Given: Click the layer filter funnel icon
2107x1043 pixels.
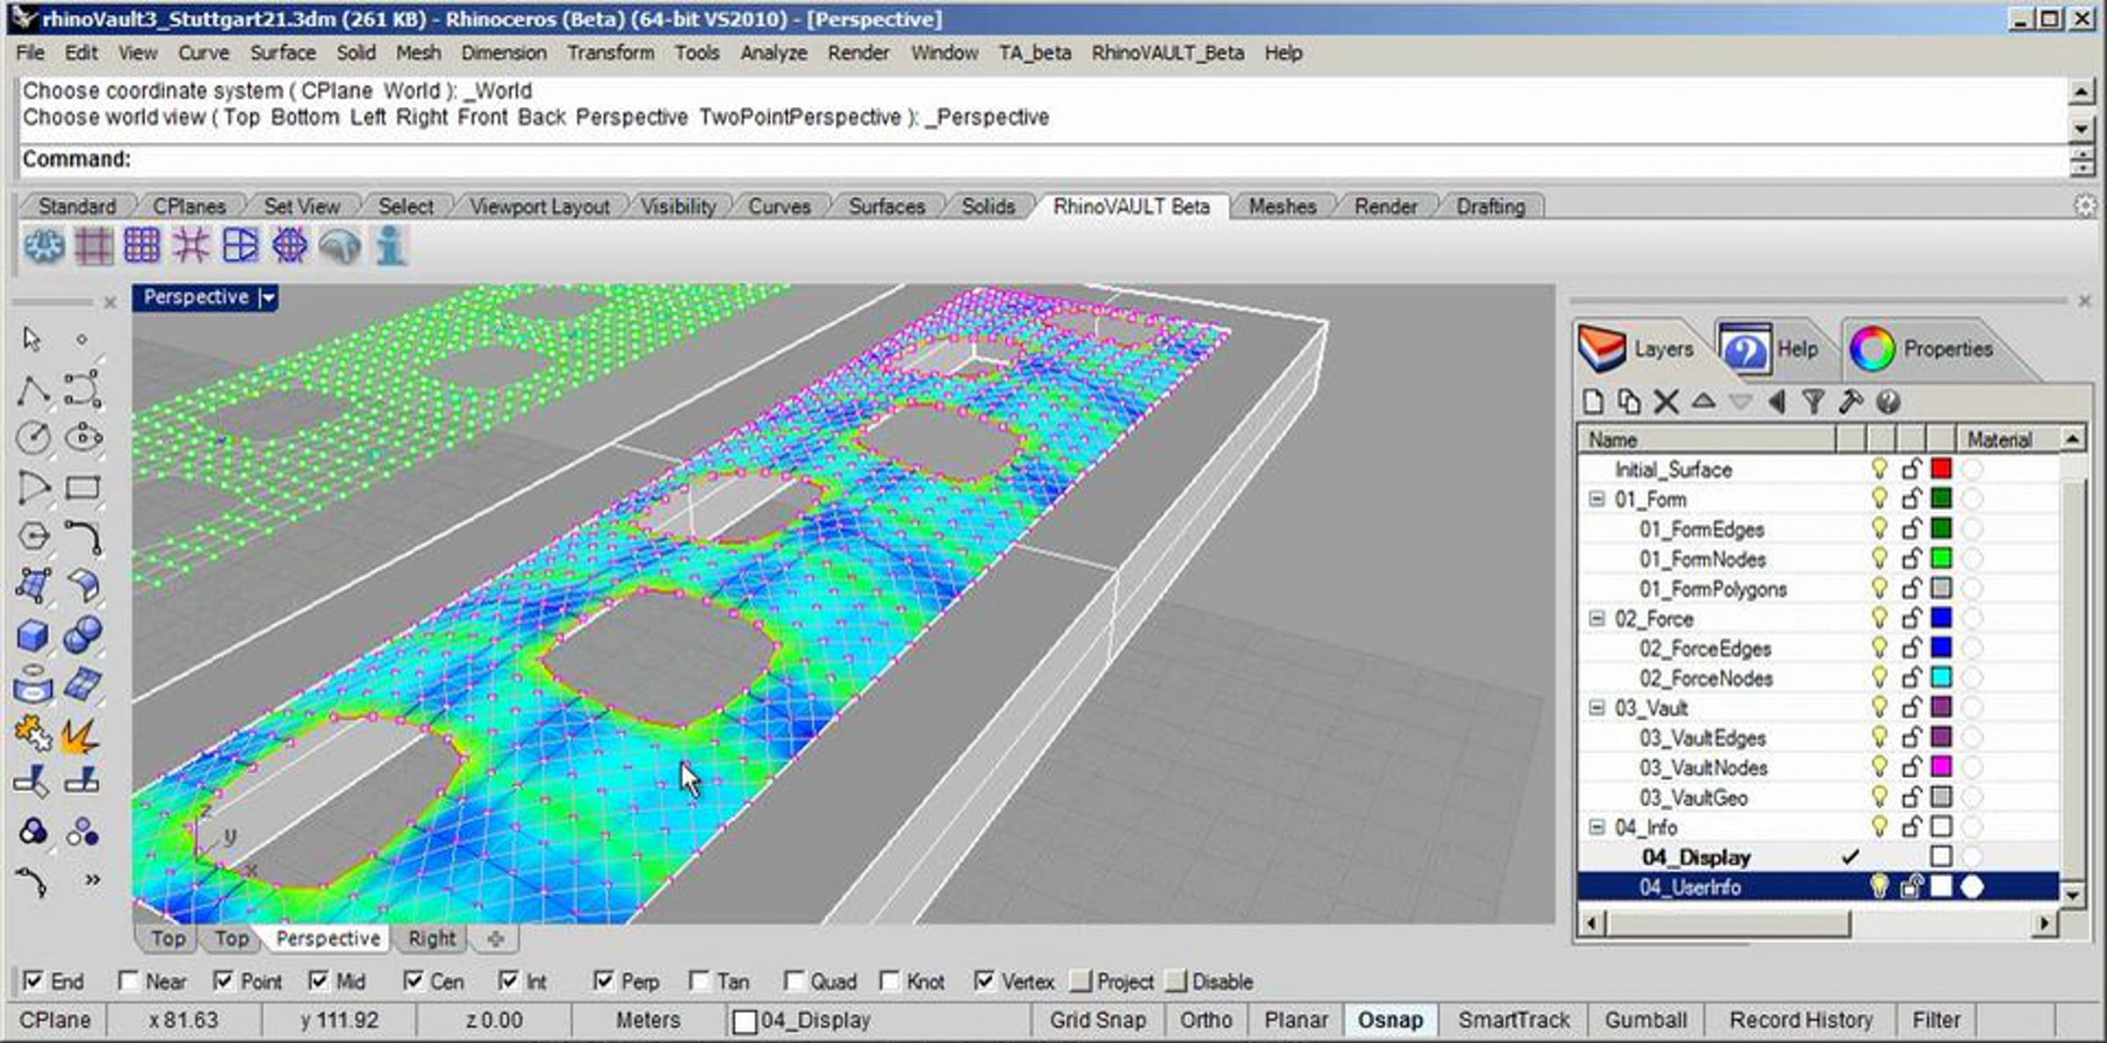Looking at the screenshot, I should tap(1813, 402).
